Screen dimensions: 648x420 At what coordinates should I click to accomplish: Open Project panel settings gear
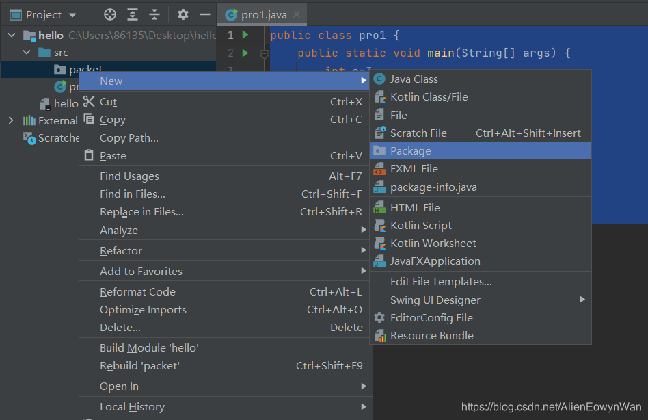[x=183, y=15]
